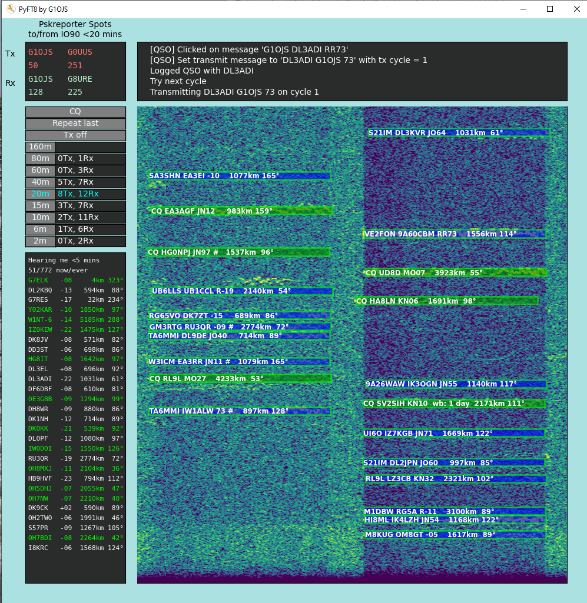Enable Tx off to stop transmitting
587x603 pixels.
tap(75, 135)
